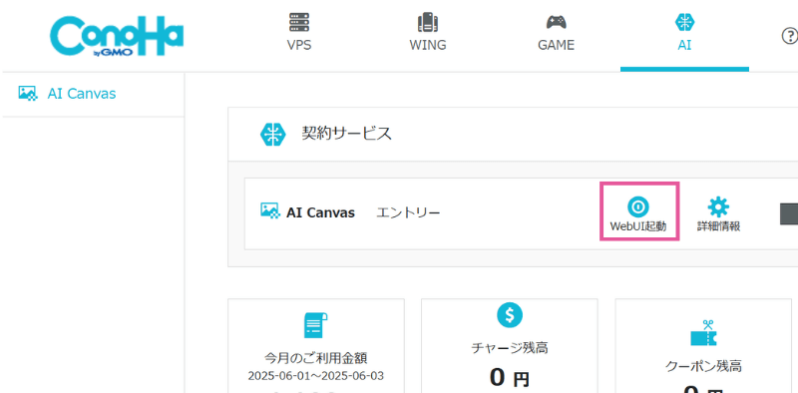The image size is (798, 393).
Task: Open the VPS tab
Action: [299, 33]
